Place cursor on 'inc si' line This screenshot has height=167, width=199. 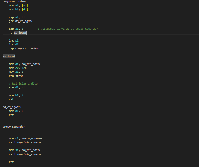pyautogui.click(x=14, y=40)
